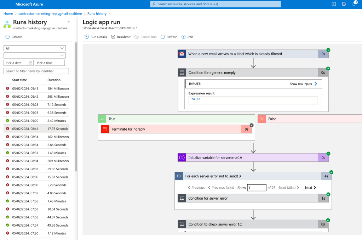Click the Pick a time field
362x240 pixels.
(50, 63)
